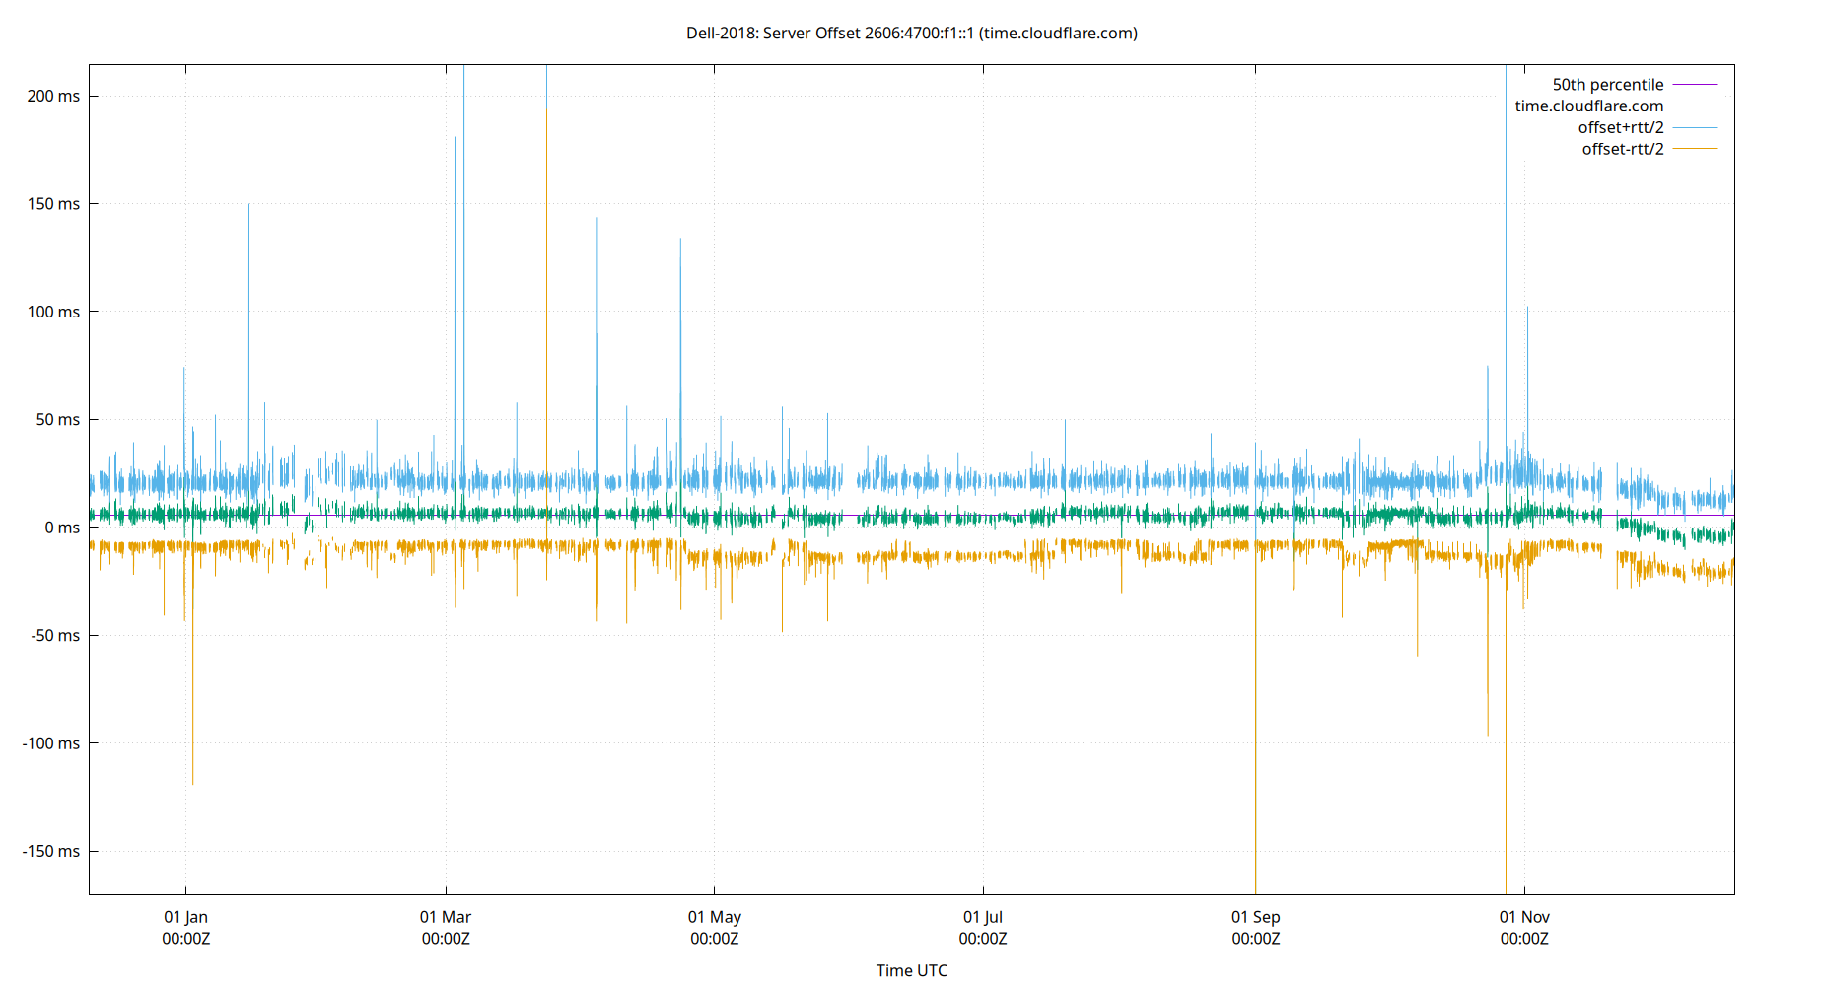Toggle visibility of time.cloudflare.com series
This screenshot has width=1824, height=986.
coord(1589,106)
